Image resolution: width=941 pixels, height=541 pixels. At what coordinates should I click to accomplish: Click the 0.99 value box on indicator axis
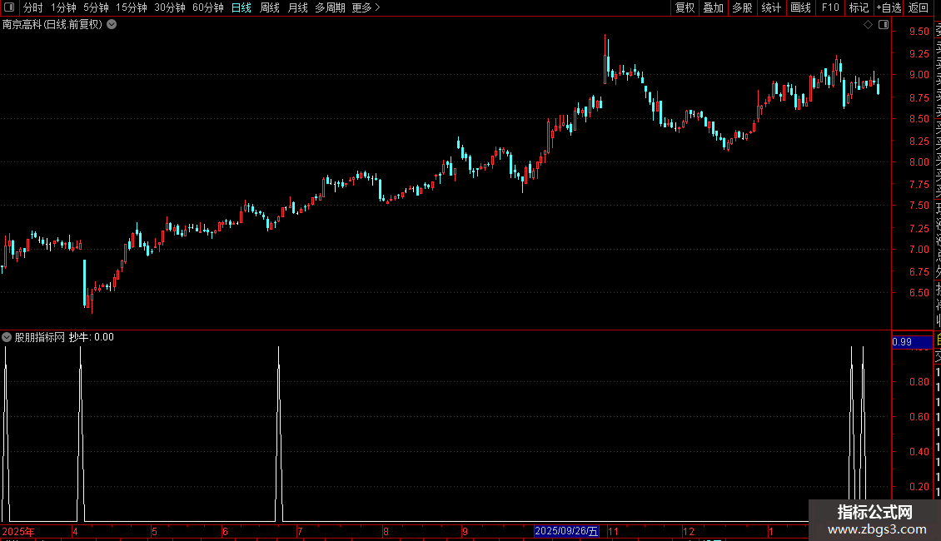(912, 342)
